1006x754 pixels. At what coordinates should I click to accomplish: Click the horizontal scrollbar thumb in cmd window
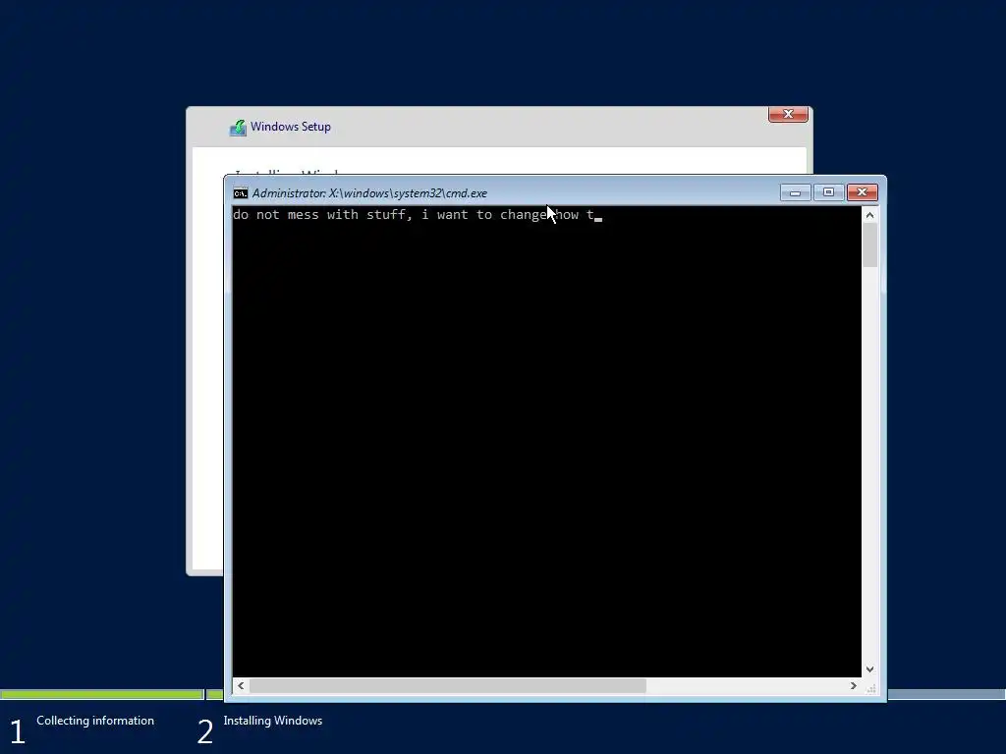(448, 686)
